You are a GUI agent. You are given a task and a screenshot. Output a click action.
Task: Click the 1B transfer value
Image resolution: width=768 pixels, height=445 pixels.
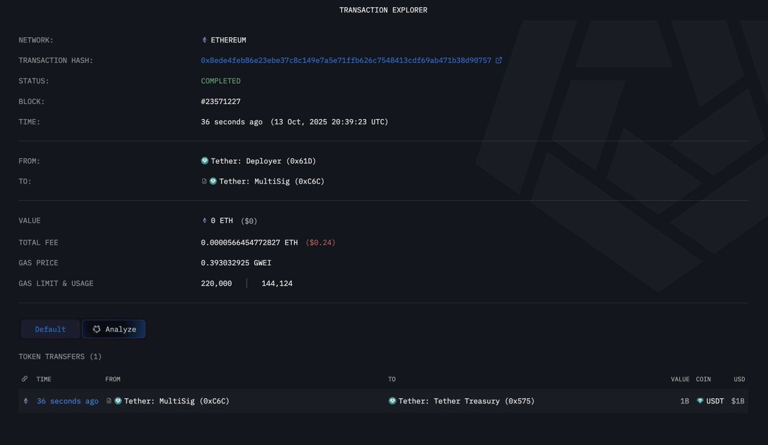[684, 401]
